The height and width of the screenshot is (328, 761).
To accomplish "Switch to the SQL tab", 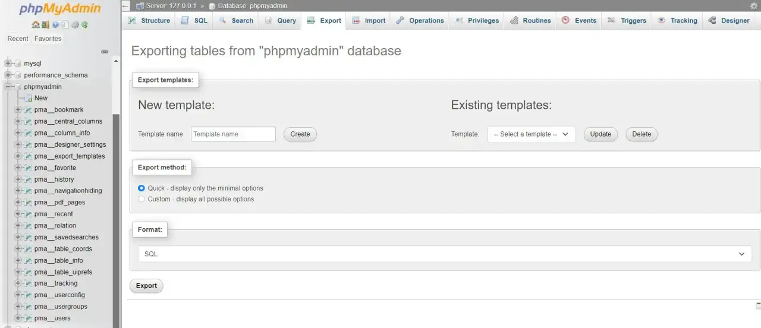I will (x=194, y=20).
